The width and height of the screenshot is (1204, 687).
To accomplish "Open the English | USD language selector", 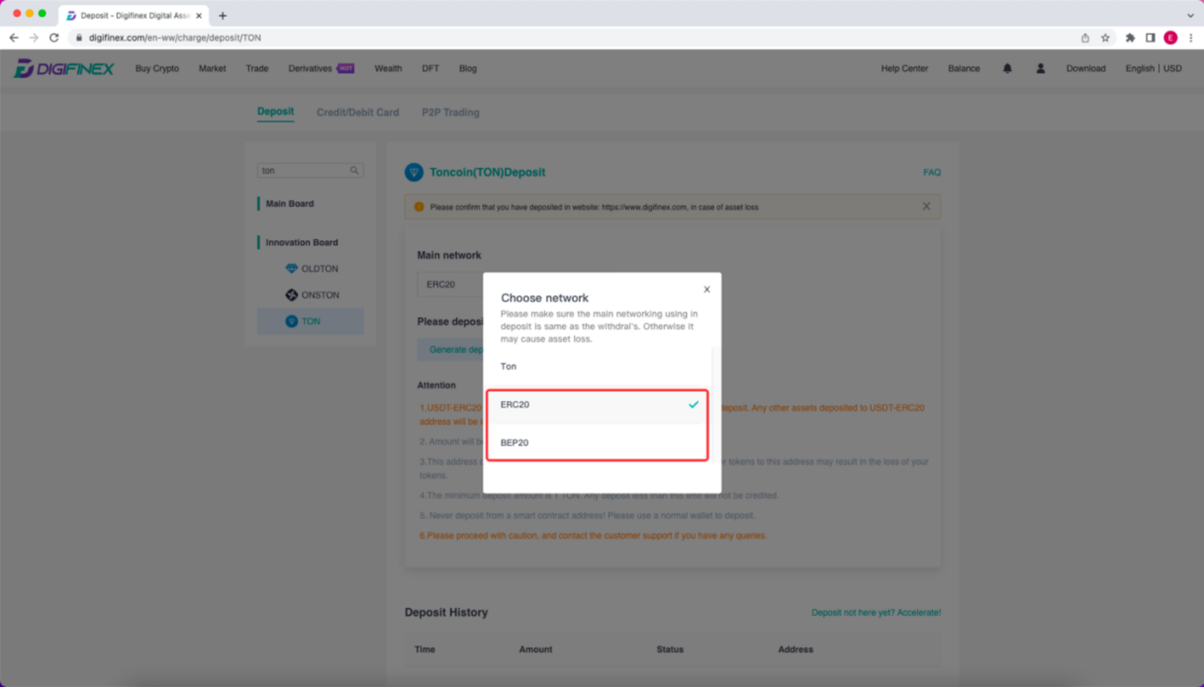I will (1153, 68).
